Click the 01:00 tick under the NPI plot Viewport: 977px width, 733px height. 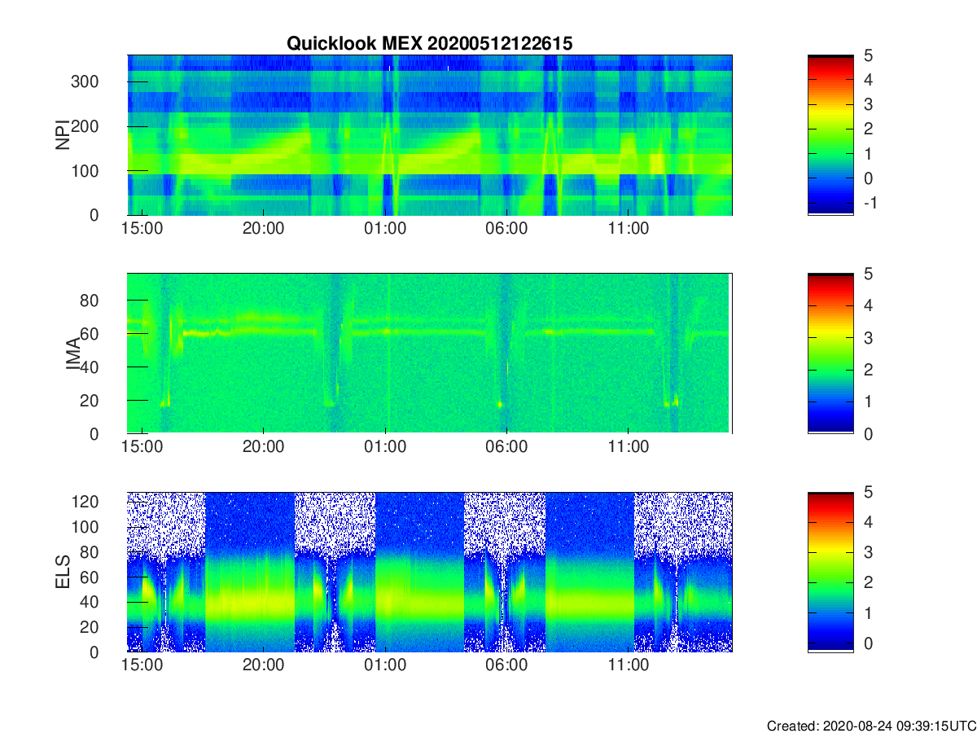click(385, 229)
